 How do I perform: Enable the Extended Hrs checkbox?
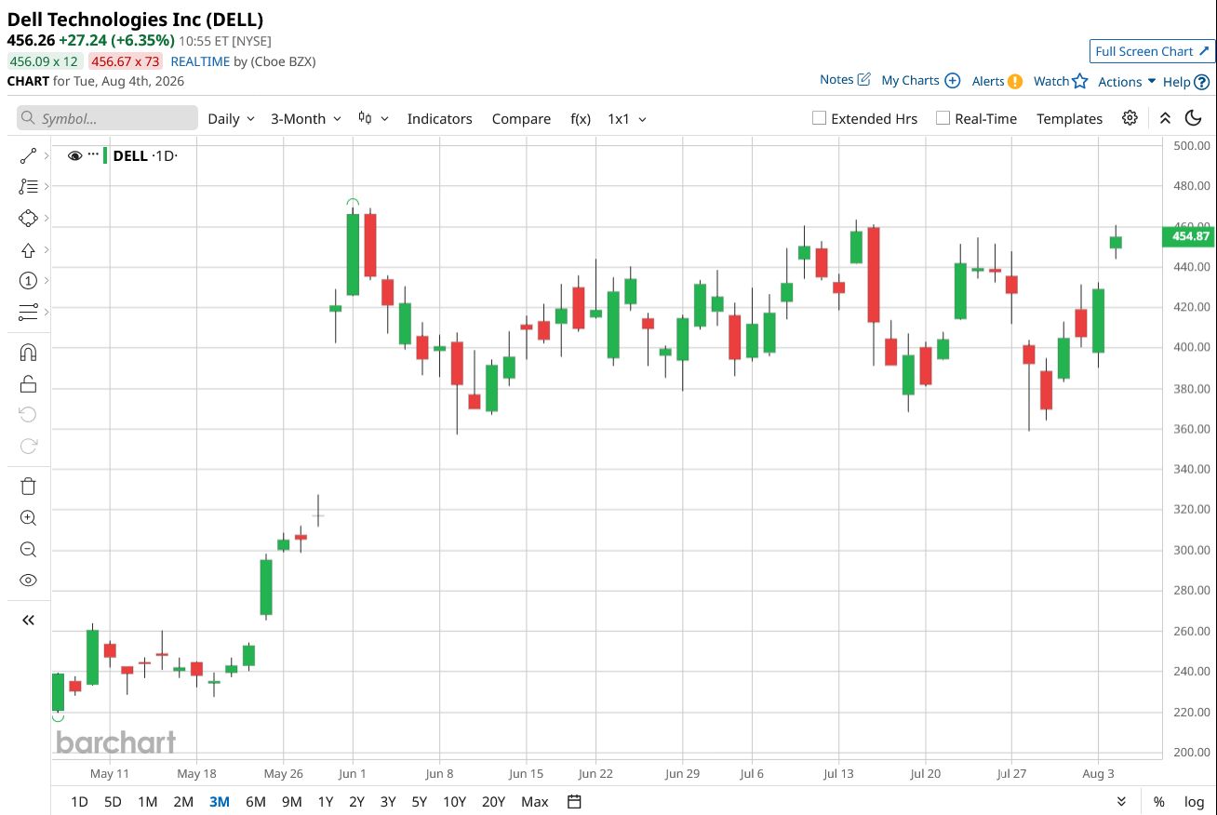(819, 118)
